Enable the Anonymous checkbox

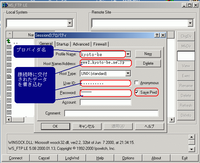click(x=136, y=83)
